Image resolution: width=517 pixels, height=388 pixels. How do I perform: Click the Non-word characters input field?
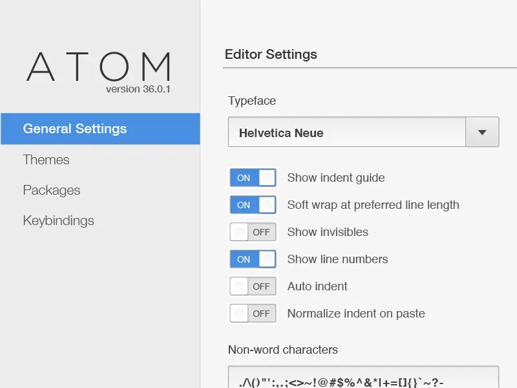363,377
